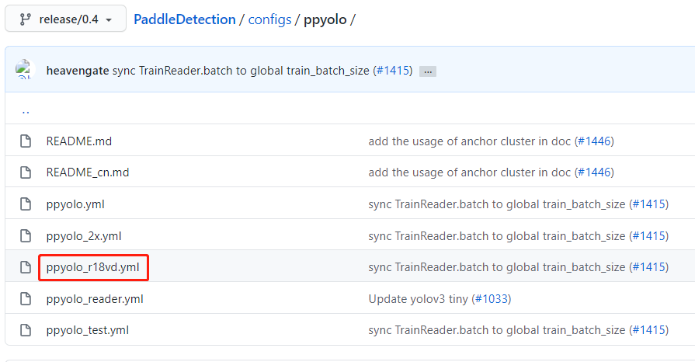
Task: Click file icon next to ppyolo_reader.yml
Action: pos(26,299)
